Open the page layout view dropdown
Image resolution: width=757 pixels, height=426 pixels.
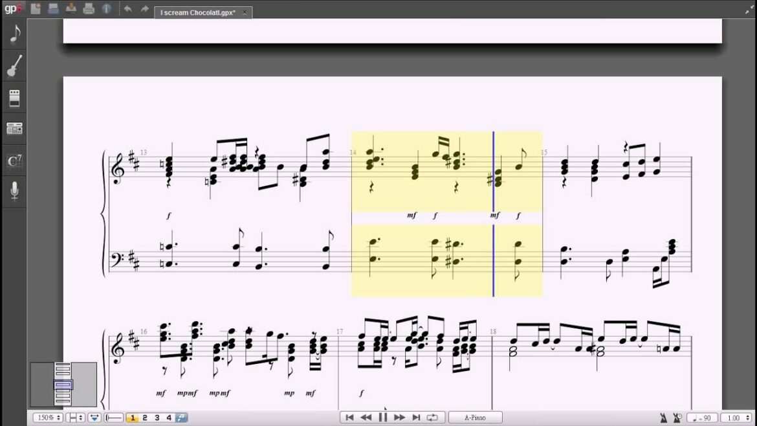pos(75,418)
